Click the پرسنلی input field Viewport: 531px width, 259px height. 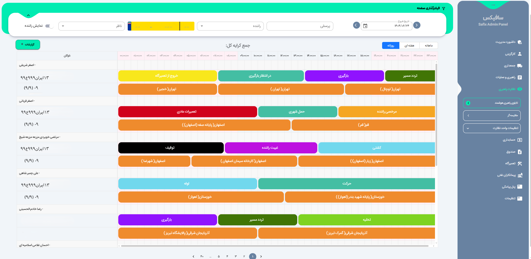pos(300,26)
